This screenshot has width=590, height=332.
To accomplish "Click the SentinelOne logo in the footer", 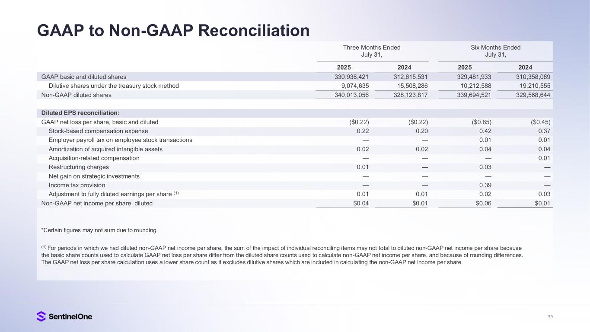I will pos(64,316).
